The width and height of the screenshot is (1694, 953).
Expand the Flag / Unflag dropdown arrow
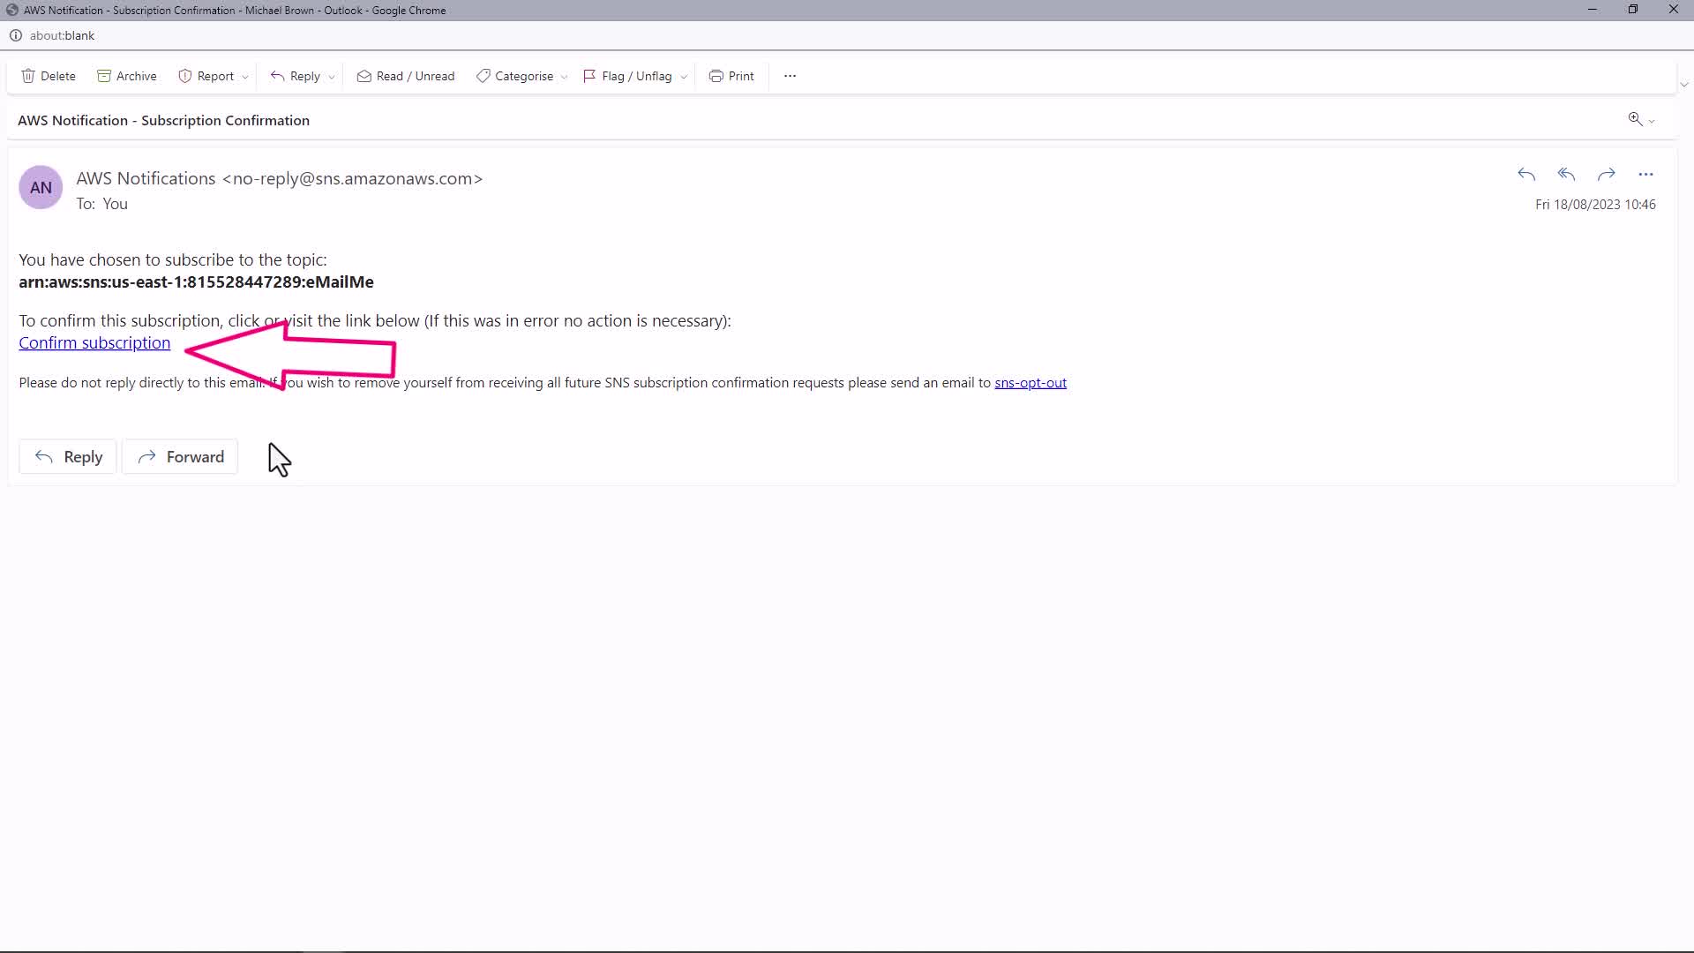pyautogui.click(x=684, y=77)
